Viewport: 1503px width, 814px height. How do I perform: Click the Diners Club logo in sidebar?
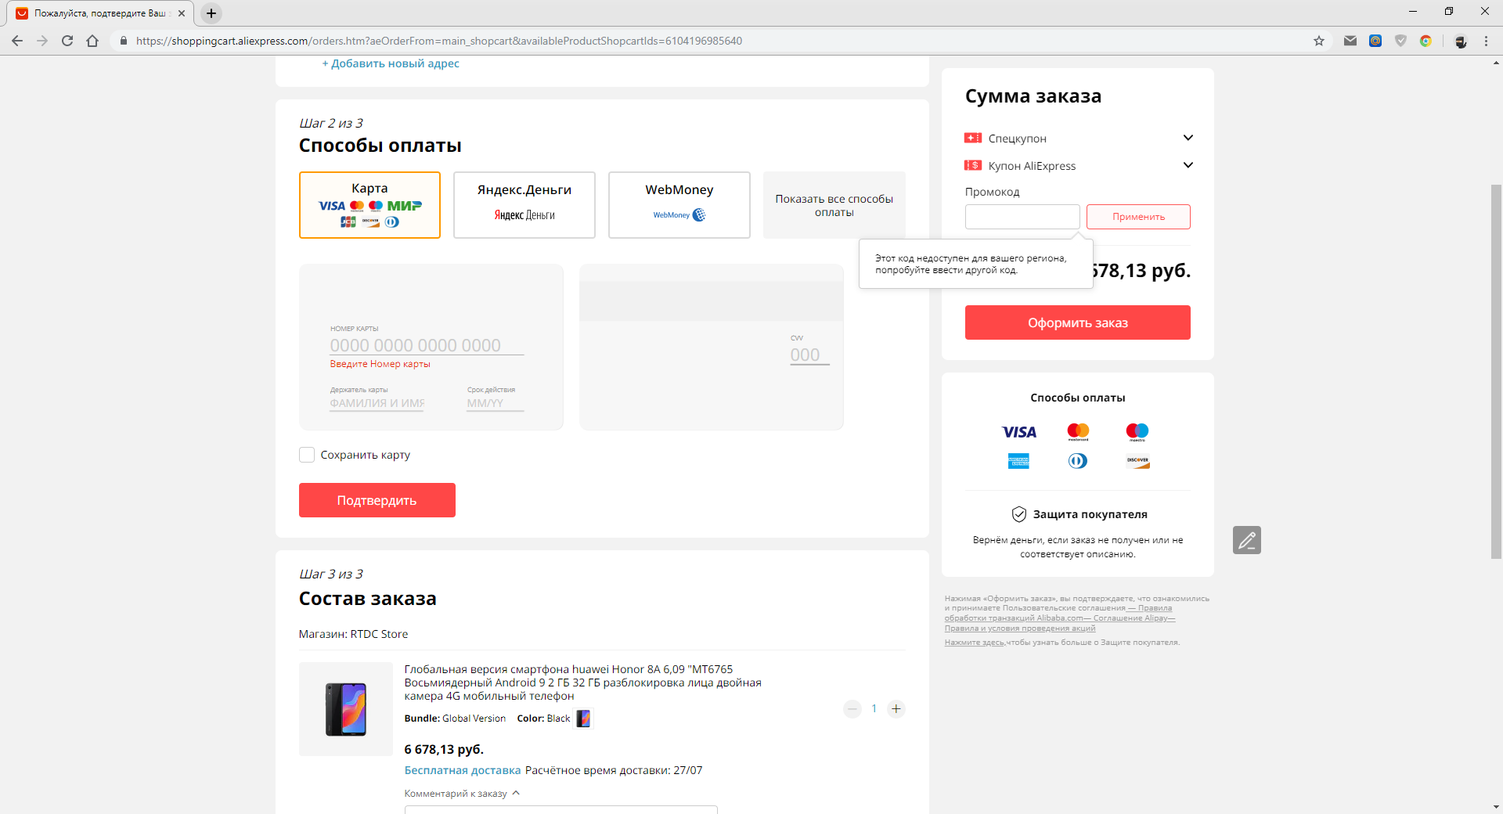point(1078,461)
